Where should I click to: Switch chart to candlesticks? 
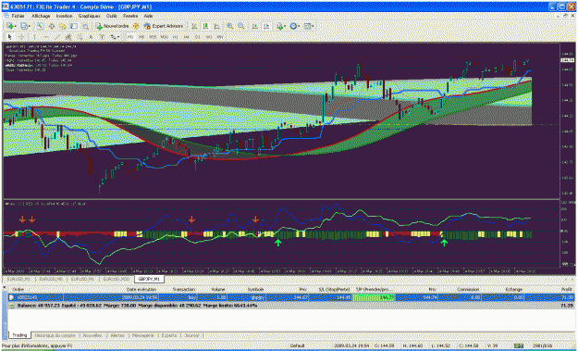pos(205,26)
